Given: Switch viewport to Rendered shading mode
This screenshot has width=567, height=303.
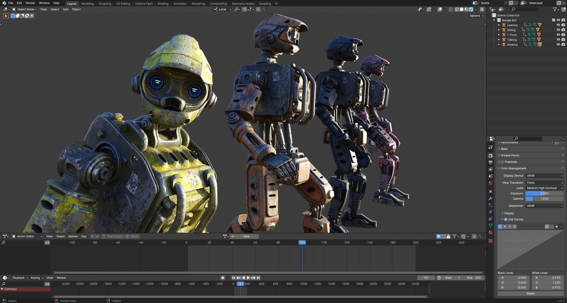Looking at the screenshot, I should pyautogui.click(x=471, y=9).
